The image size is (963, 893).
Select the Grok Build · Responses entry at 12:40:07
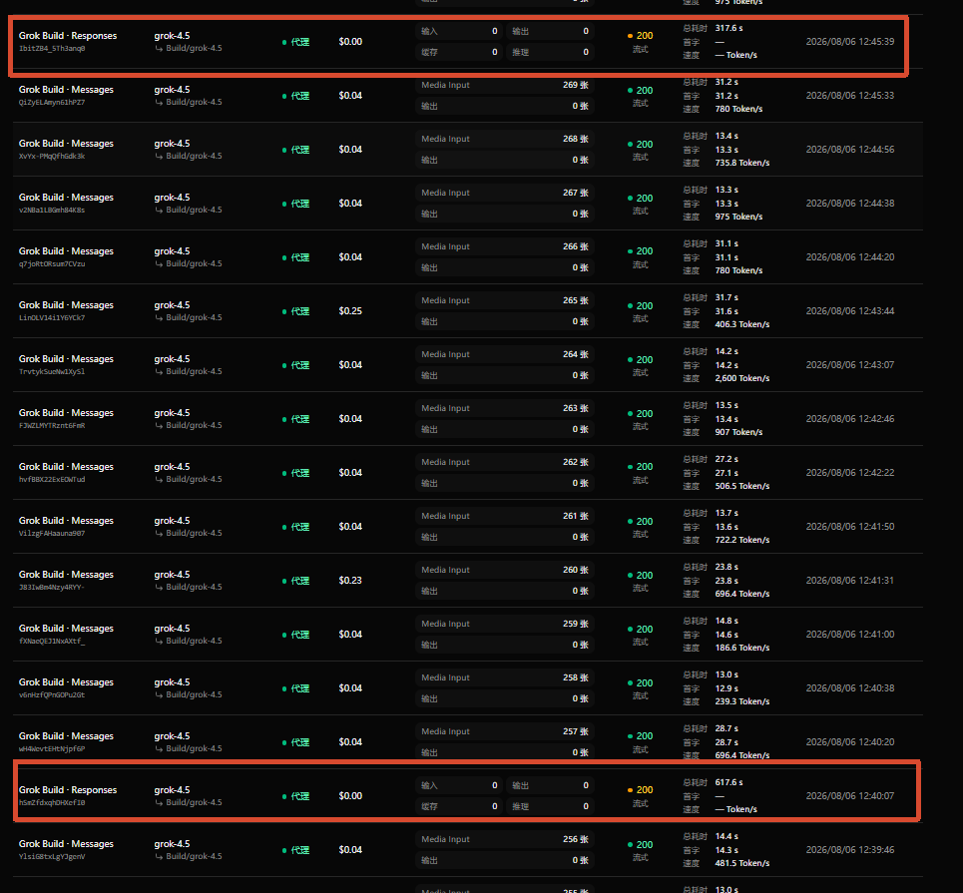(x=467, y=795)
